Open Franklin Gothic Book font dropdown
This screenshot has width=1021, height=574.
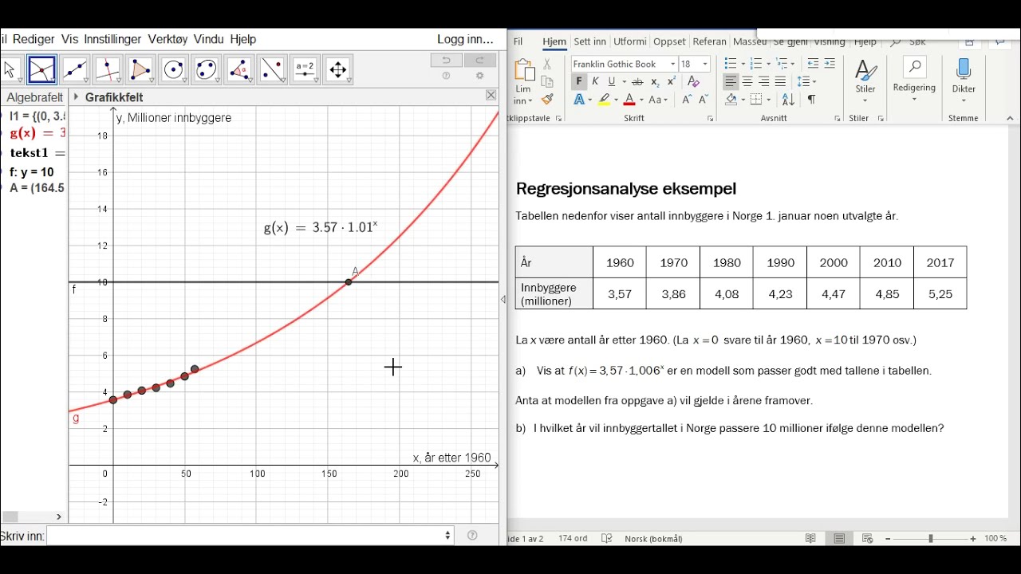coord(673,64)
